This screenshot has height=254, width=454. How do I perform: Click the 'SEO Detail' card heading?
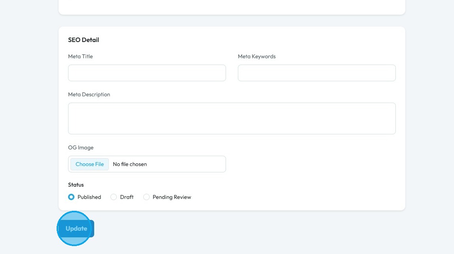84,40
